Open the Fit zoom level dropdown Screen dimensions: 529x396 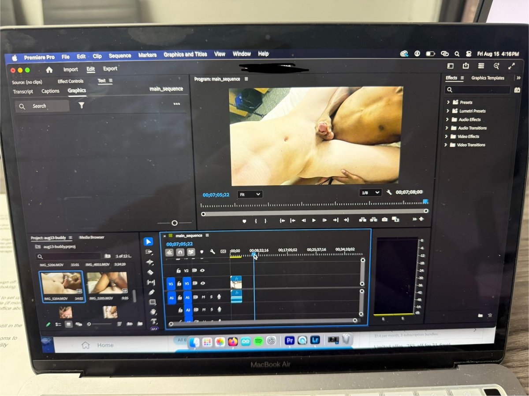[x=250, y=194]
